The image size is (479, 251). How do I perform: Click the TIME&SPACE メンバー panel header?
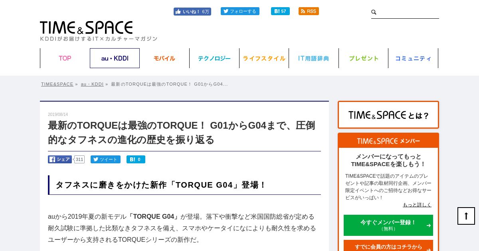point(388,141)
